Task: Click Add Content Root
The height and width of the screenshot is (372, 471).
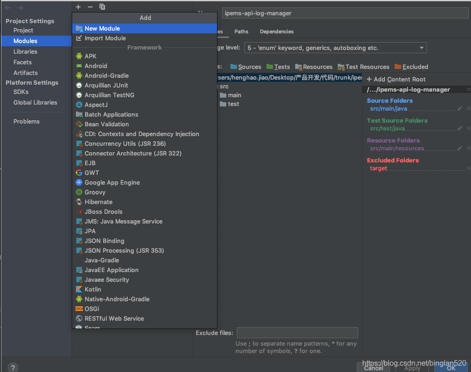Action: click(x=396, y=79)
